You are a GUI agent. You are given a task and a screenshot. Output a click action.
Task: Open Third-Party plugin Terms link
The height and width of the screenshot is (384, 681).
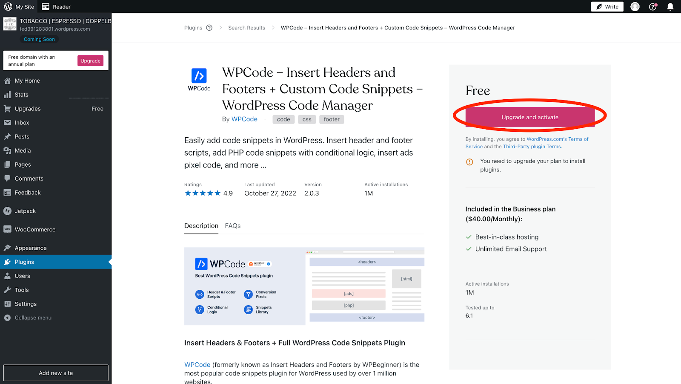tap(532, 147)
